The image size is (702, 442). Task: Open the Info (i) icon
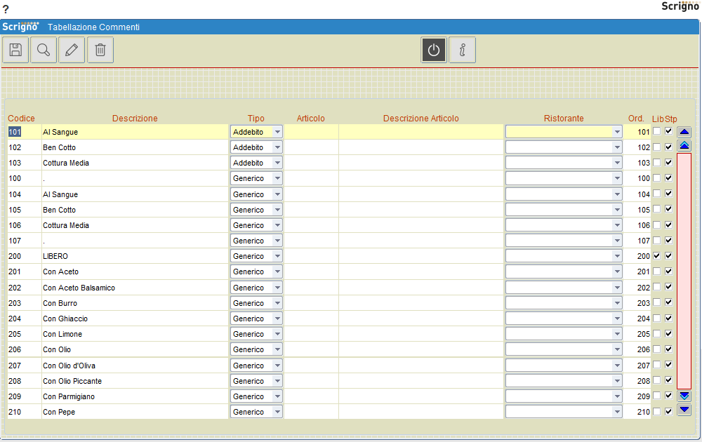pos(462,49)
